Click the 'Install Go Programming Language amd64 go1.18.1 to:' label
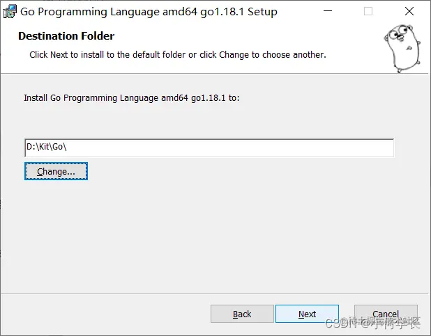This screenshot has height=336, width=431. pyautogui.click(x=132, y=98)
